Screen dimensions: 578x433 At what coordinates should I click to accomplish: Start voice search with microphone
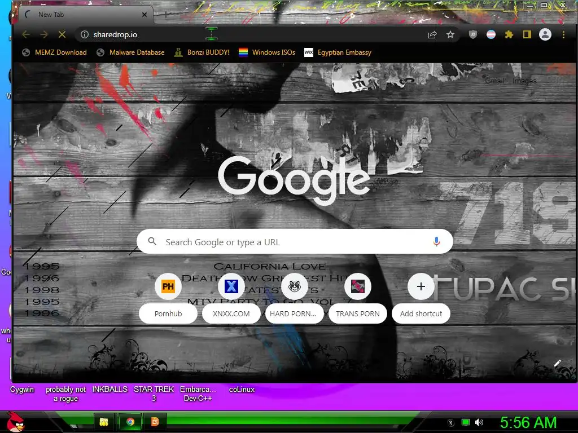pos(436,241)
